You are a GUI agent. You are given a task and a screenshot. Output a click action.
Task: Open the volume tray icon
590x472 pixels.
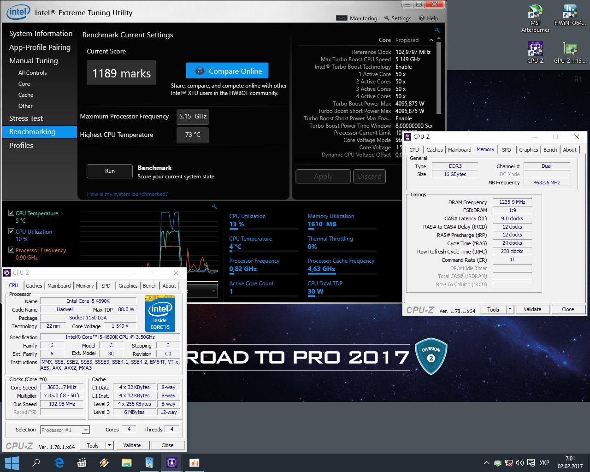pos(520,463)
